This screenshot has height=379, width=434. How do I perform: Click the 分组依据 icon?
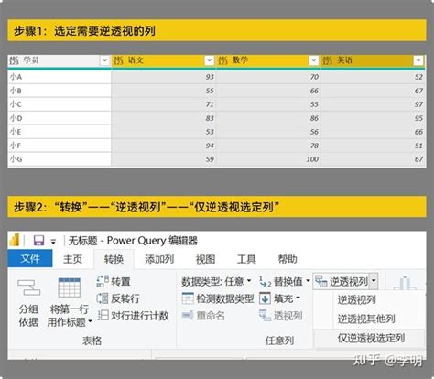pyautogui.click(x=28, y=287)
